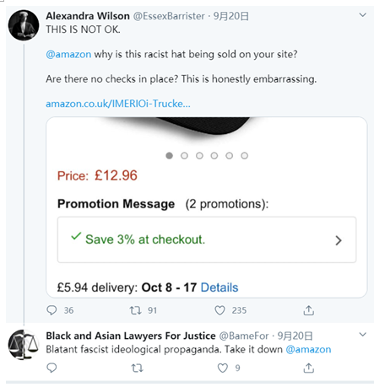The width and height of the screenshot is (374, 387).
Task: Click the delivery Details link
Action: pos(220,288)
